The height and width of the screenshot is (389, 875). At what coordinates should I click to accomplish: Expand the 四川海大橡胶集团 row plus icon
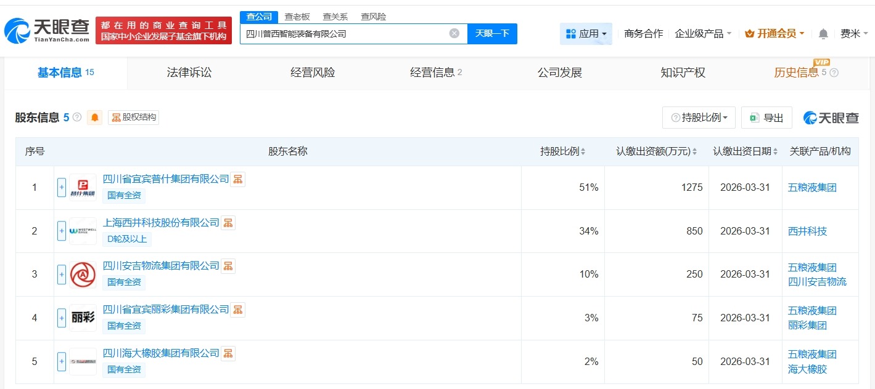pos(61,361)
